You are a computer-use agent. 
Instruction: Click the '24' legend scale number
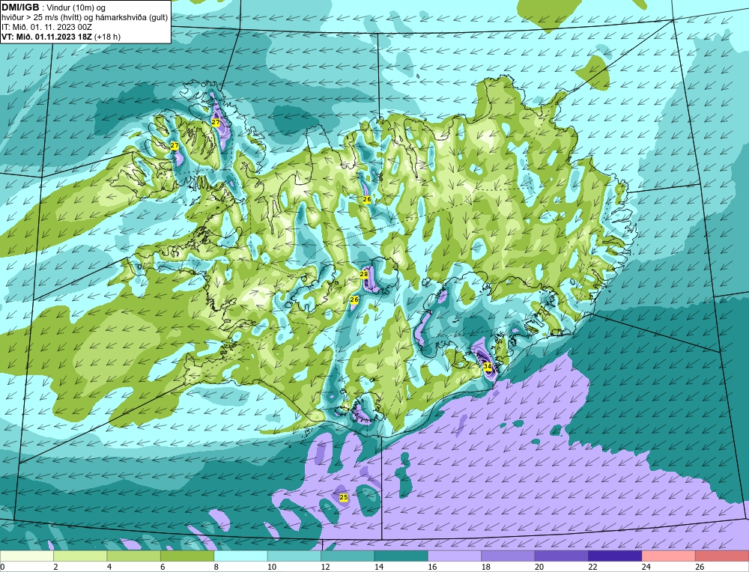tap(646, 567)
